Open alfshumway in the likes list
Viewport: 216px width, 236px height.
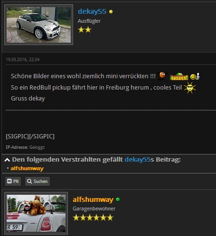(27, 168)
